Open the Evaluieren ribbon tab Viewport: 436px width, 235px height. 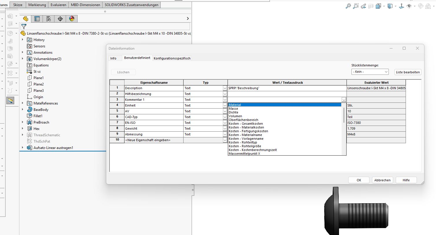58,5
